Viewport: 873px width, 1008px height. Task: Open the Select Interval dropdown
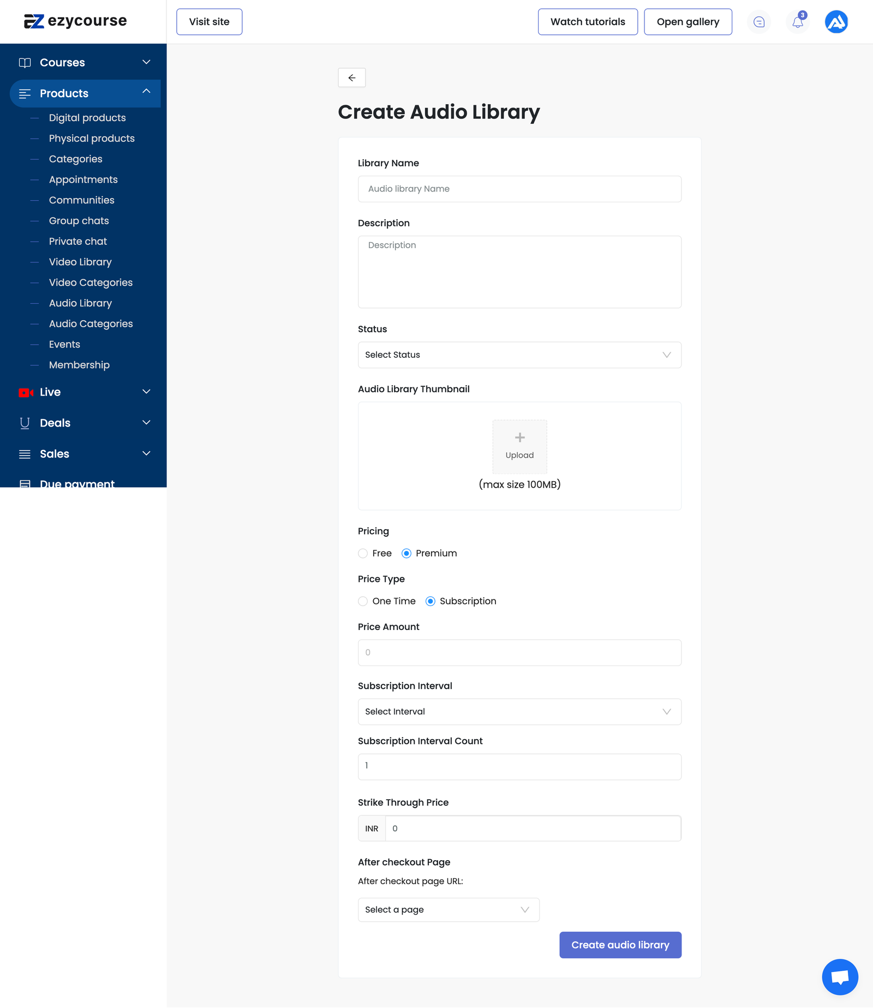point(519,712)
